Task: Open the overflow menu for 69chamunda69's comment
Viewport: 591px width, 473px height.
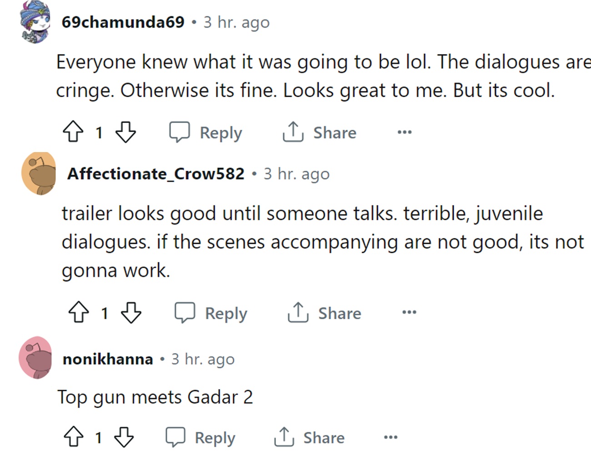Action: (404, 133)
